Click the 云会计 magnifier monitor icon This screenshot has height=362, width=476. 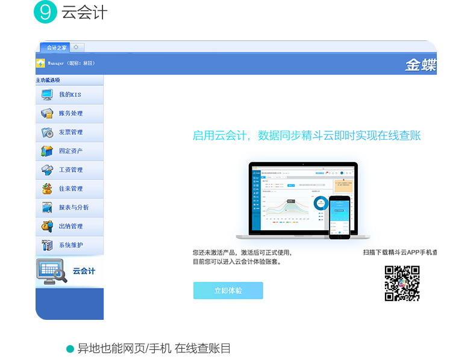51,272
